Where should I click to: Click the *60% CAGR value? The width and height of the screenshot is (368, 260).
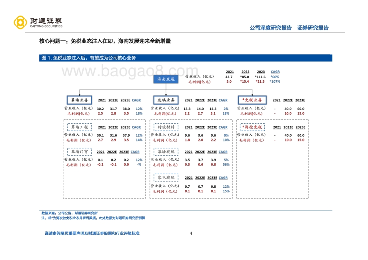[274, 77]
